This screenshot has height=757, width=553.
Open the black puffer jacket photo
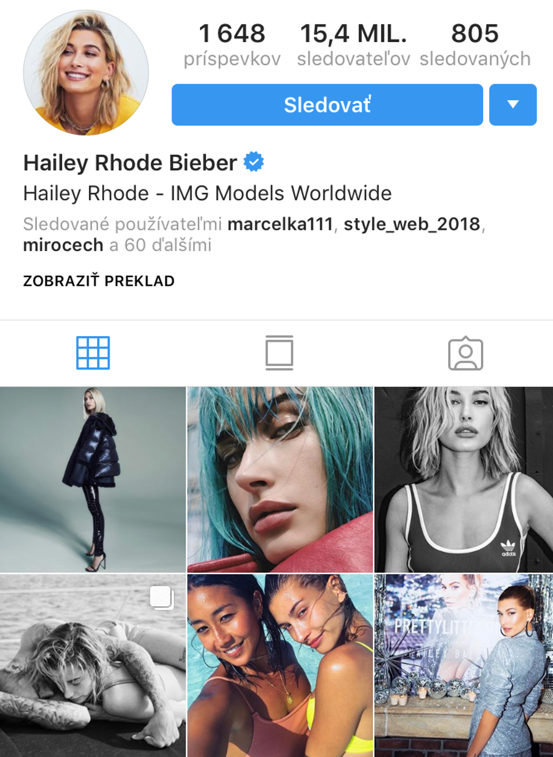click(93, 479)
